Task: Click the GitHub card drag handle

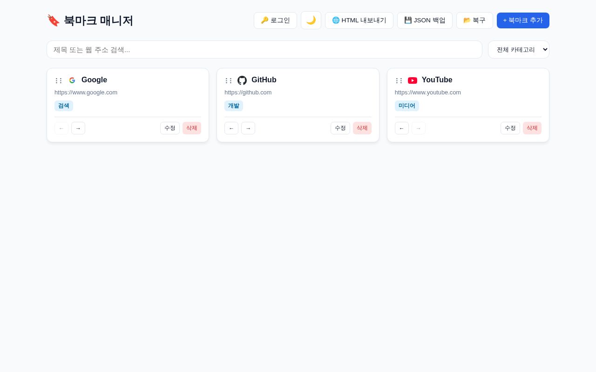Action: point(229,80)
